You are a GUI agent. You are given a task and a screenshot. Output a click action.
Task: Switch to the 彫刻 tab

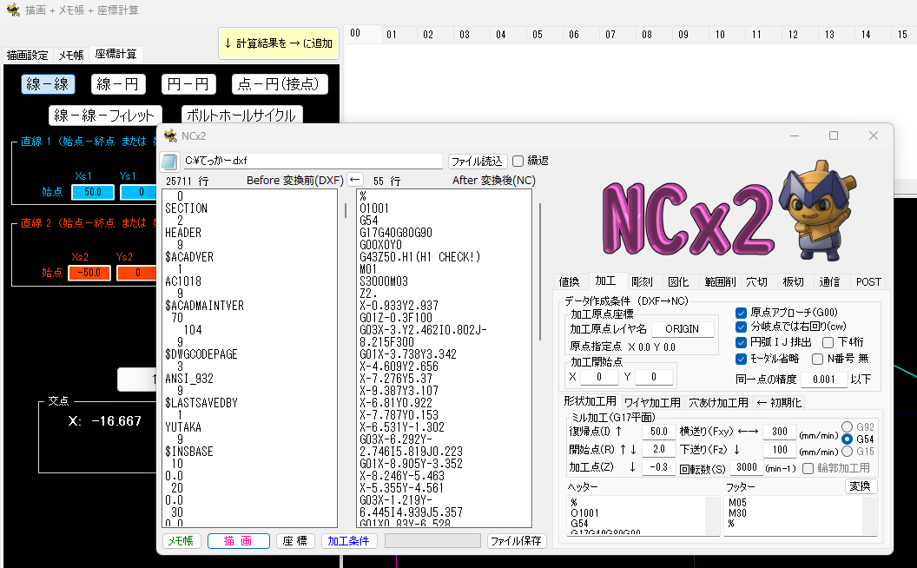click(642, 282)
